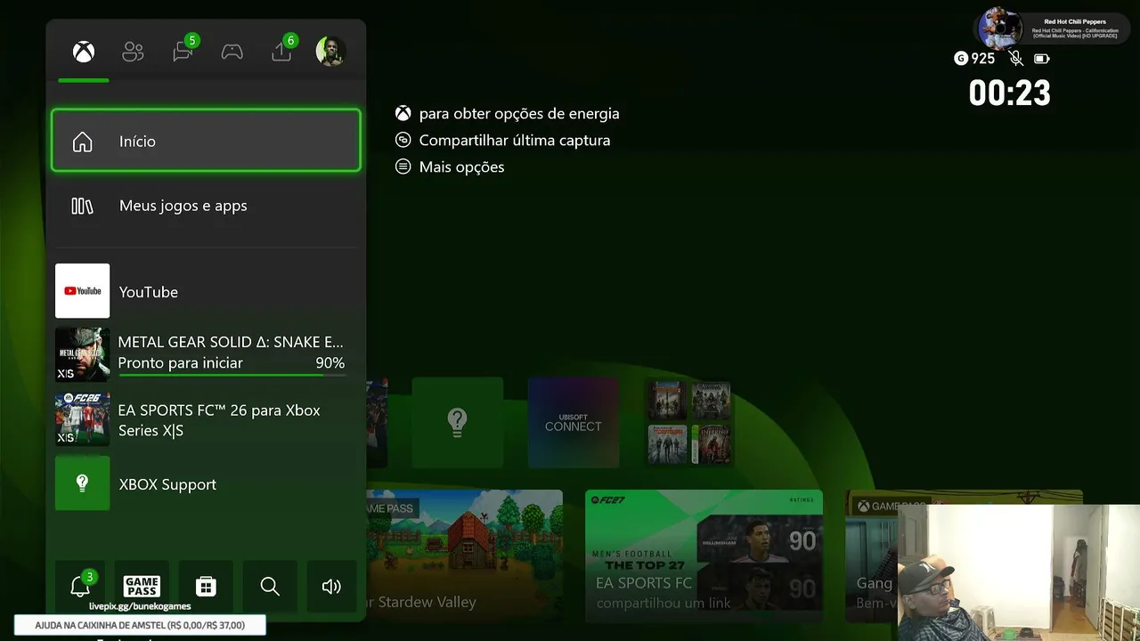
Task: Click the share button icon beside Compartilhar
Action: 403,140
